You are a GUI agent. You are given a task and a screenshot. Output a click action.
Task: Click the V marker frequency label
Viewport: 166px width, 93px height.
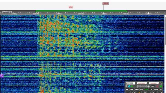click(106, 3)
